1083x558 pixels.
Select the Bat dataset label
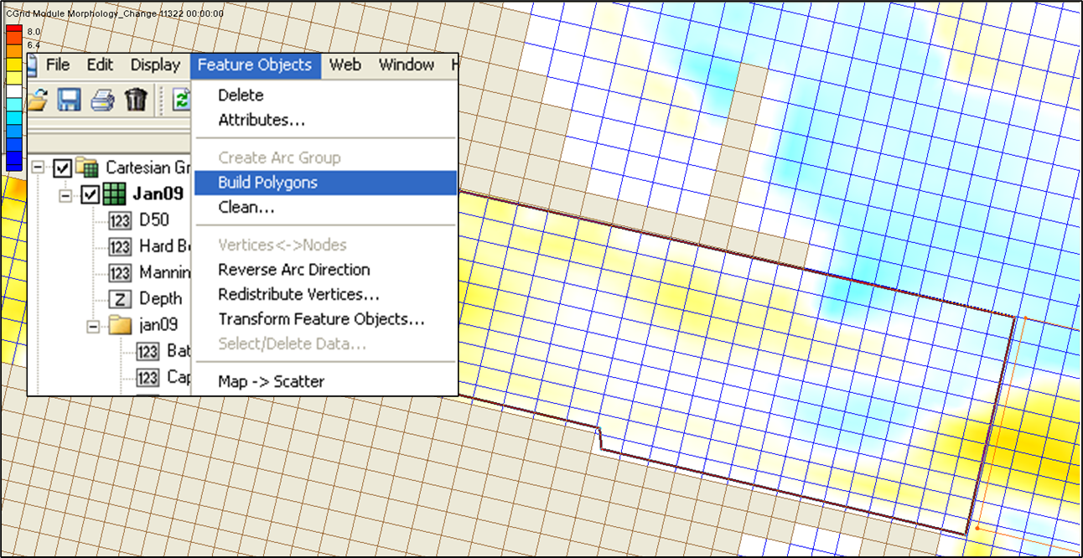click(x=179, y=351)
